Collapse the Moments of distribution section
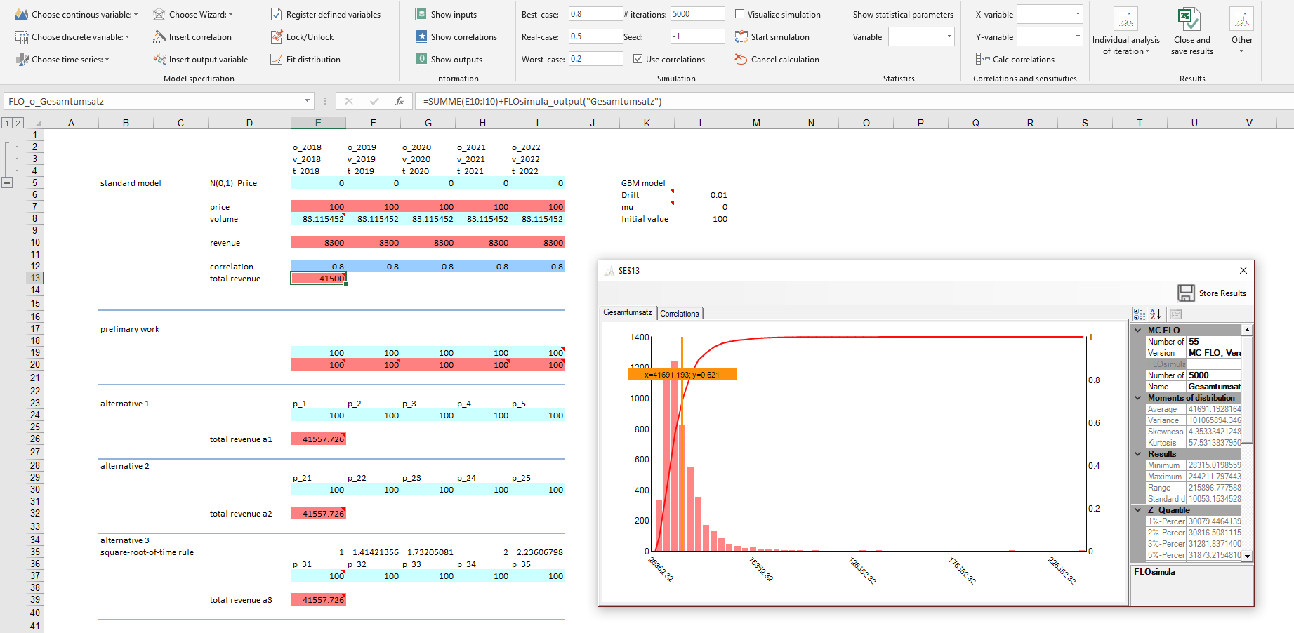The width and height of the screenshot is (1294, 633). tap(1138, 398)
